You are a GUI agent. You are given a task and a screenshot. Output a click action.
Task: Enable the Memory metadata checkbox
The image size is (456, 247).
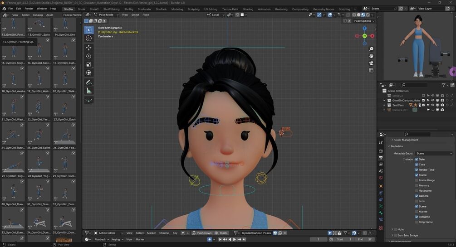click(417, 185)
